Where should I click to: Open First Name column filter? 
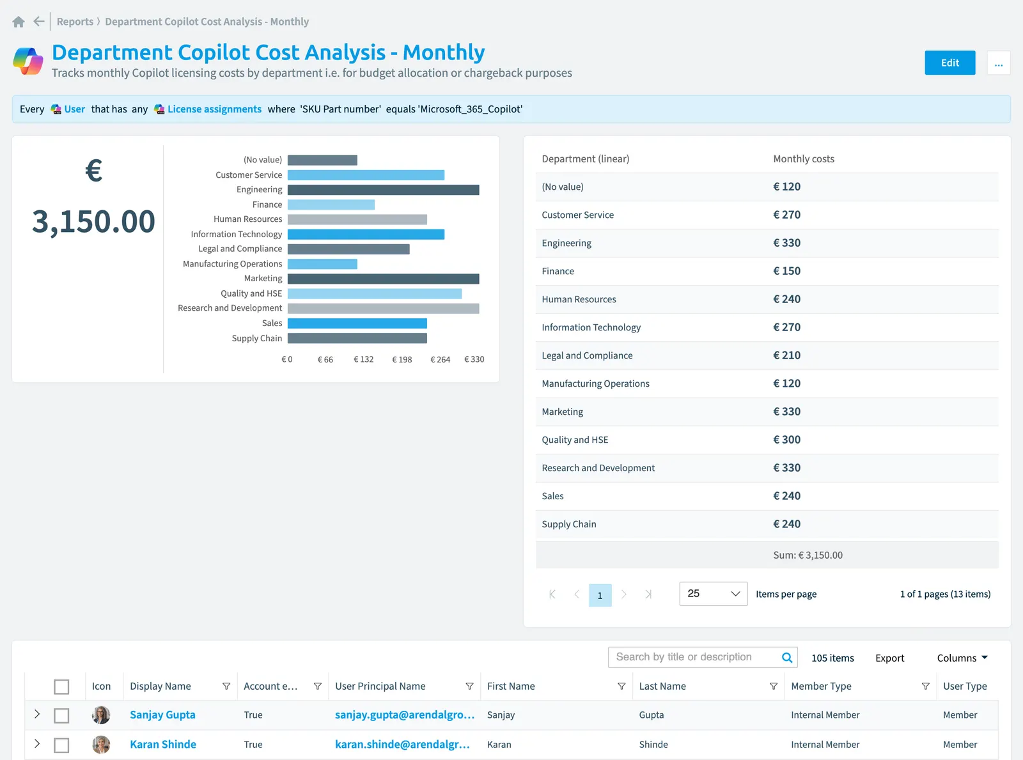pyautogui.click(x=621, y=686)
